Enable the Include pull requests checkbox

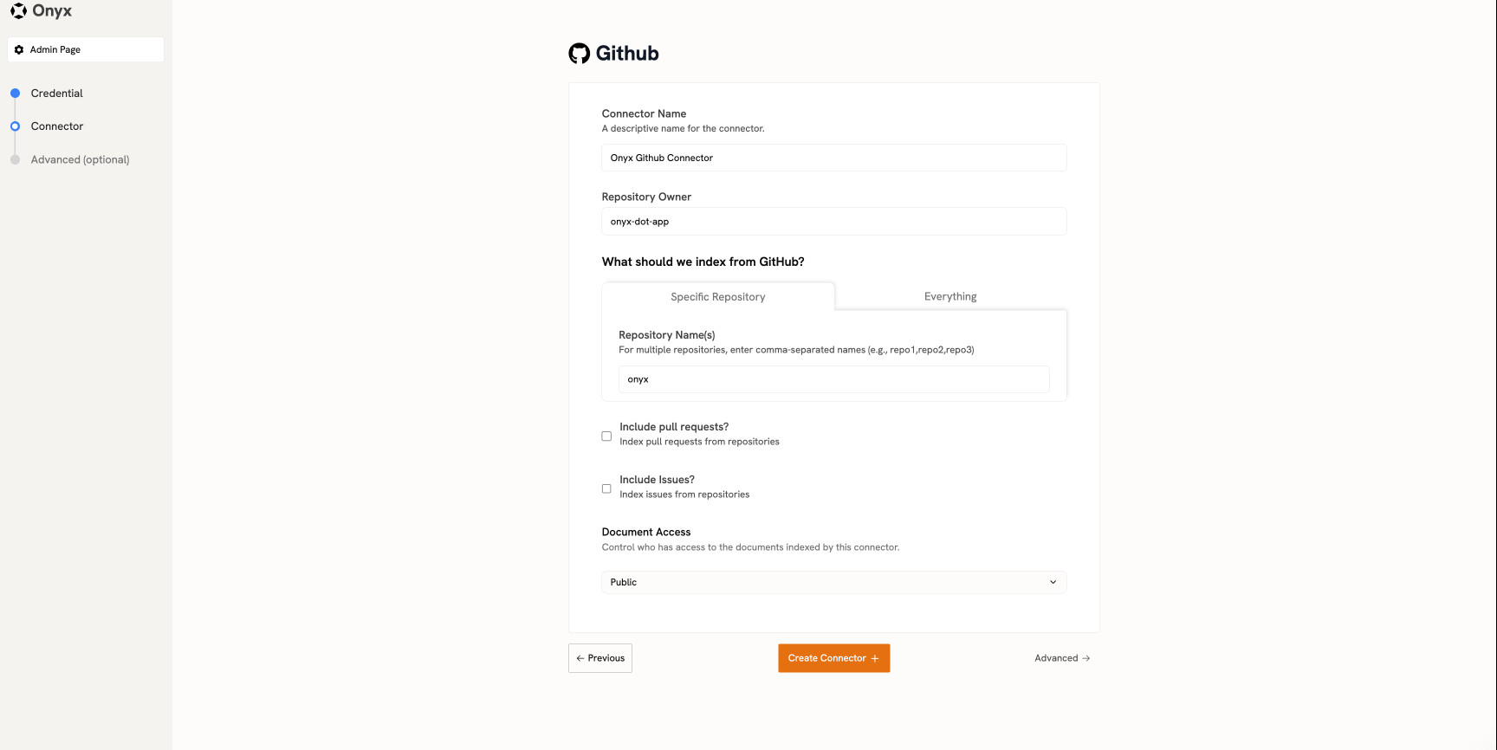pyautogui.click(x=606, y=436)
